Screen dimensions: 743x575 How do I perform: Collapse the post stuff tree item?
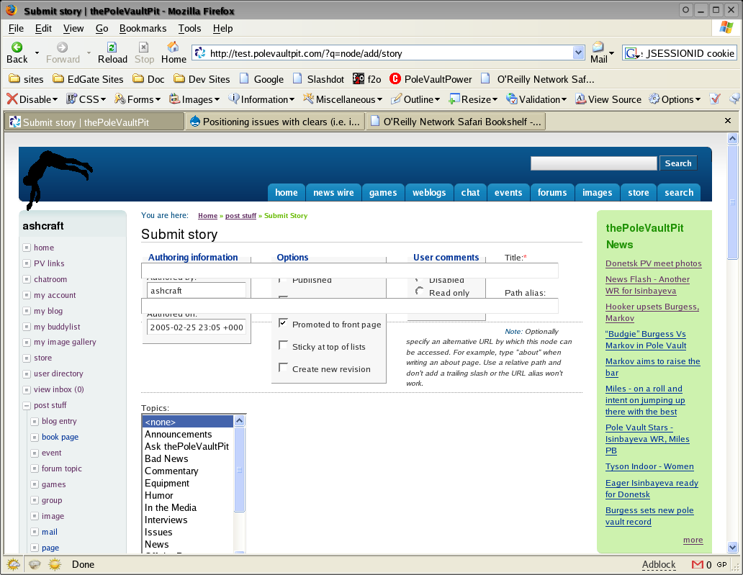(27, 405)
